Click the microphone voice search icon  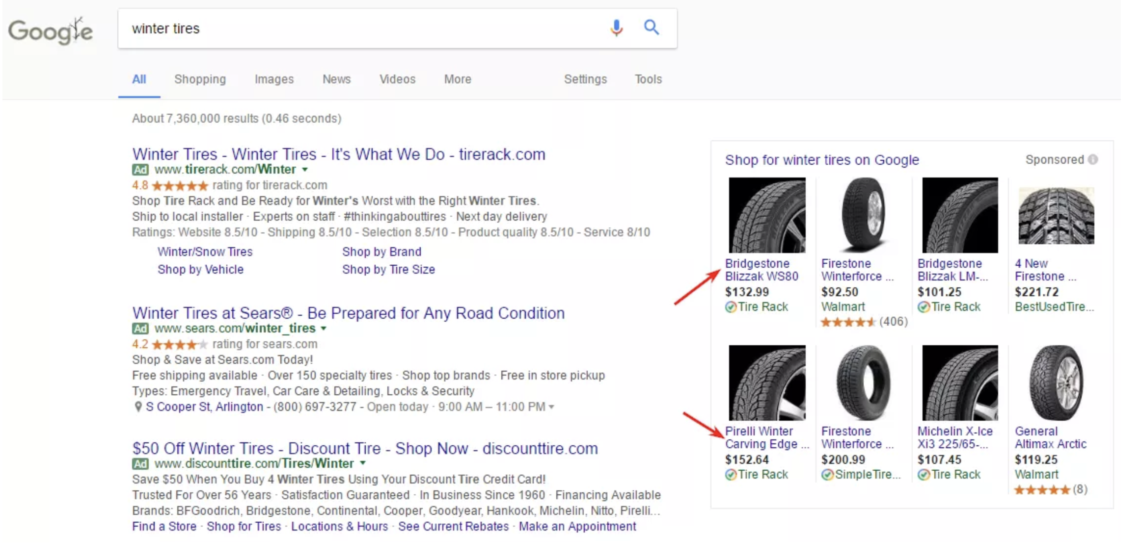(616, 28)
